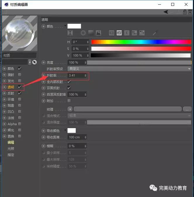Screen dimensions: 194x197
Task: Open the 光照 section
Action: (11, 149)
